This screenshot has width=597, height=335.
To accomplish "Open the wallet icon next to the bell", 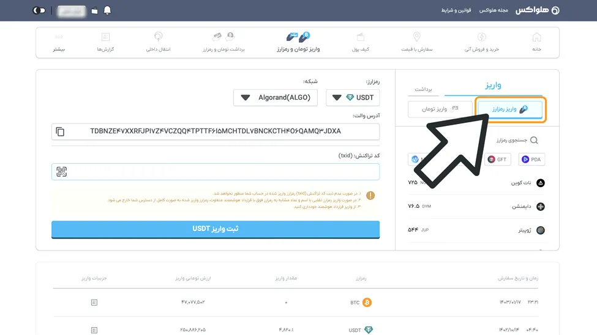I will point(94,10).
